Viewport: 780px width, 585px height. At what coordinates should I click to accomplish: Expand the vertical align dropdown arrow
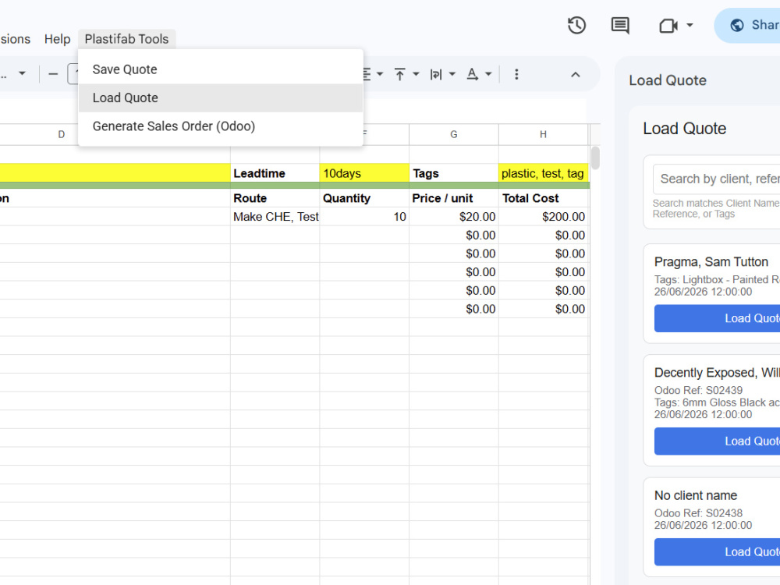click(x=416, y=74)
